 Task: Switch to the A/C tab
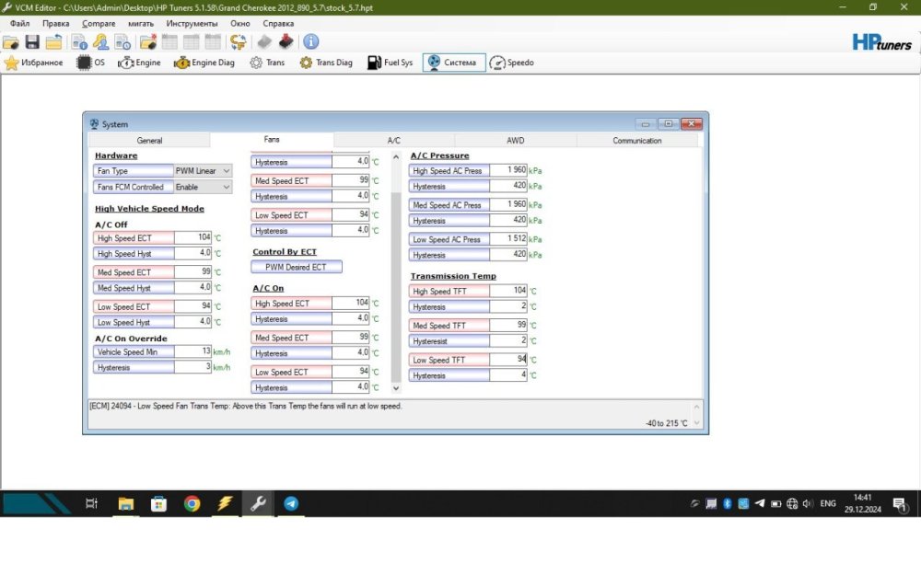coord(393,141)
